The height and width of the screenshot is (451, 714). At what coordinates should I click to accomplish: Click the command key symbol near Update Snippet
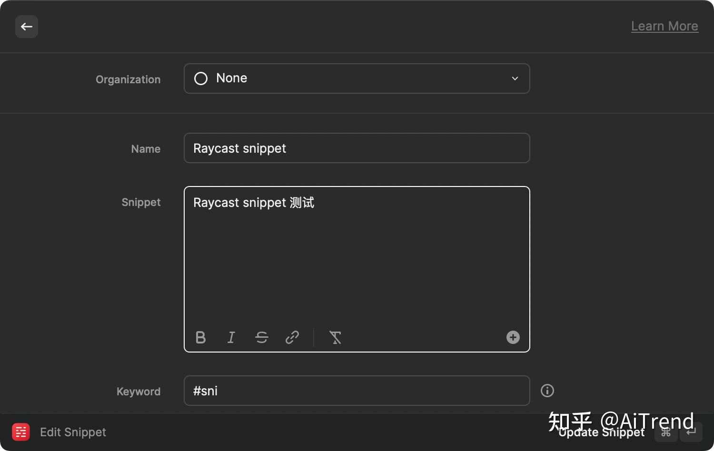666,433
